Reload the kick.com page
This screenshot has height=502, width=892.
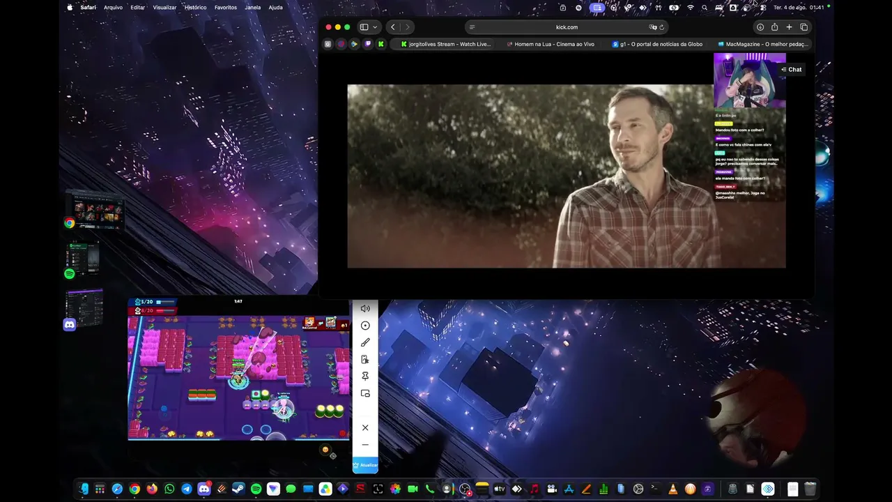point(662,27)
